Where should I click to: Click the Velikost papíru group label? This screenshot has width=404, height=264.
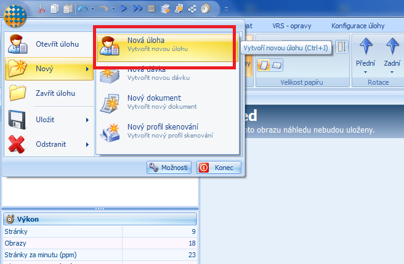point(302,82)
